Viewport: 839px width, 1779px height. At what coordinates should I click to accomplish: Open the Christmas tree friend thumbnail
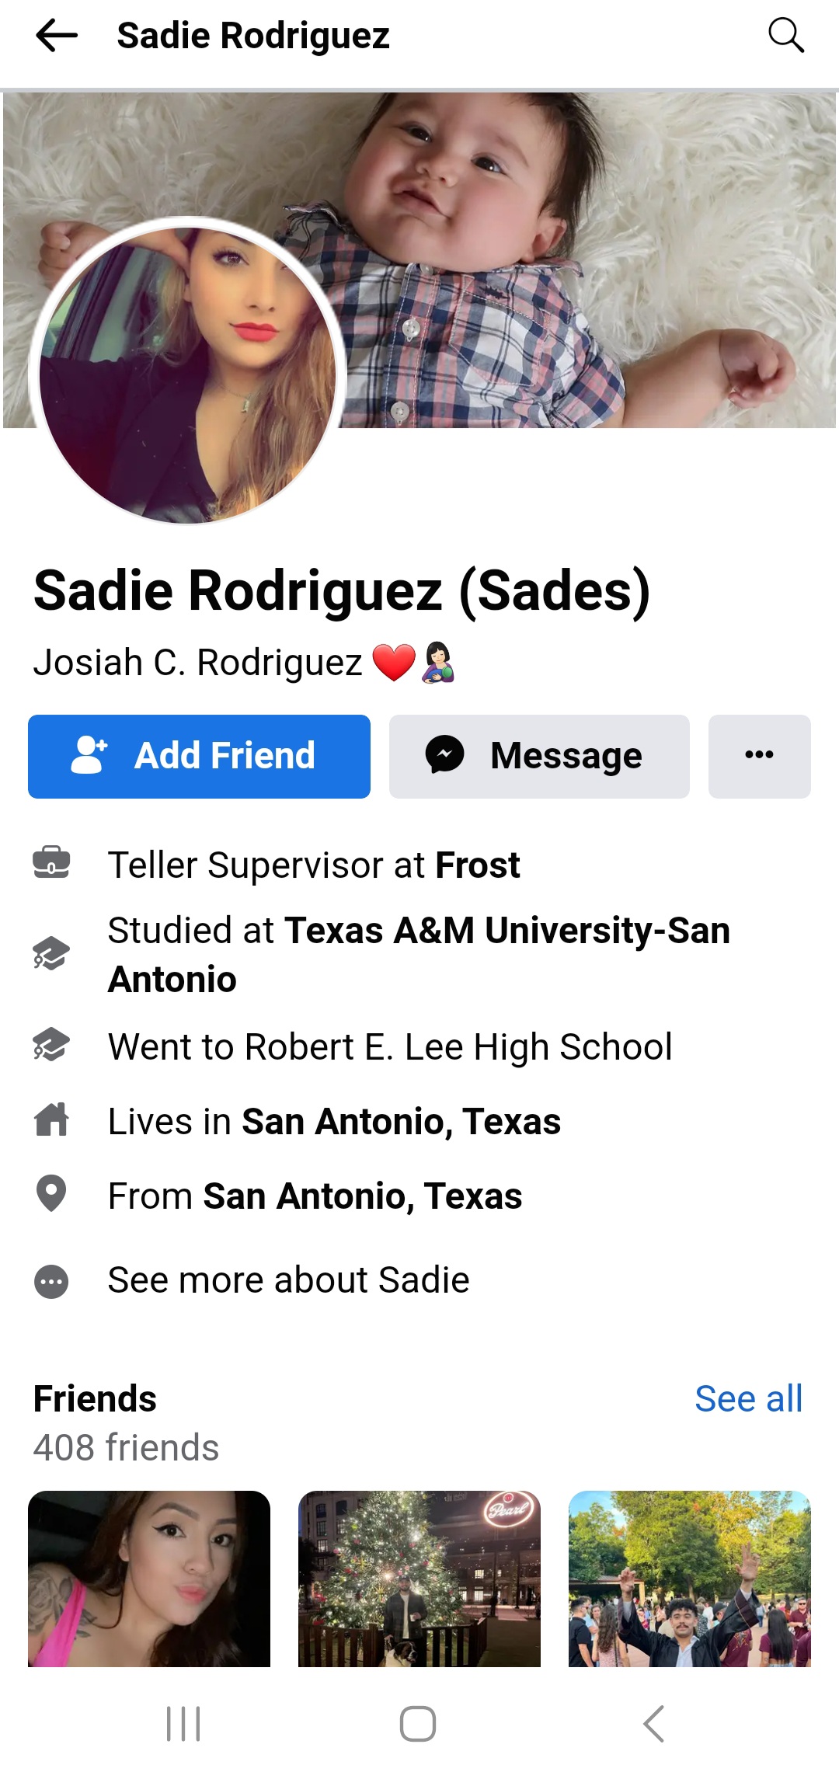pos(419,1578)
